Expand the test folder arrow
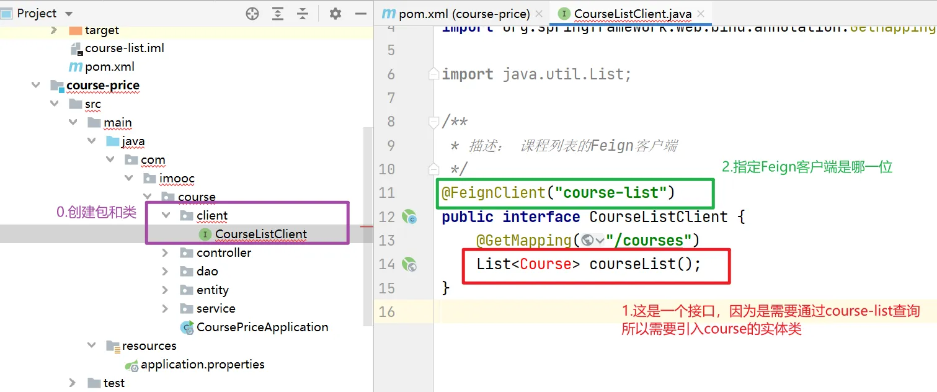This screenshot has width=937, height=392. 73,383
